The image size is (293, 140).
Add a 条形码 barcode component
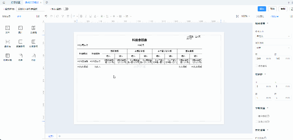pos(8,43)
